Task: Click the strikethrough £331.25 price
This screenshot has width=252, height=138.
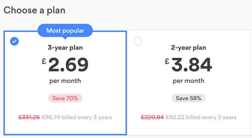Action: click(x=29, y=117)
